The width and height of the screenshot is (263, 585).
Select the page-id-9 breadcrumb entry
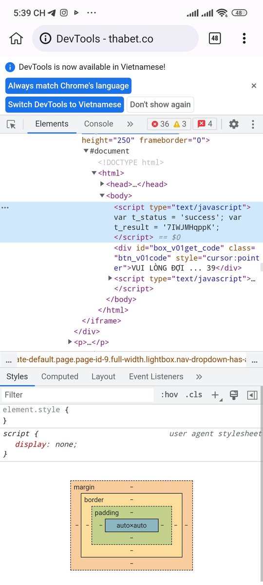pos(131,359)
